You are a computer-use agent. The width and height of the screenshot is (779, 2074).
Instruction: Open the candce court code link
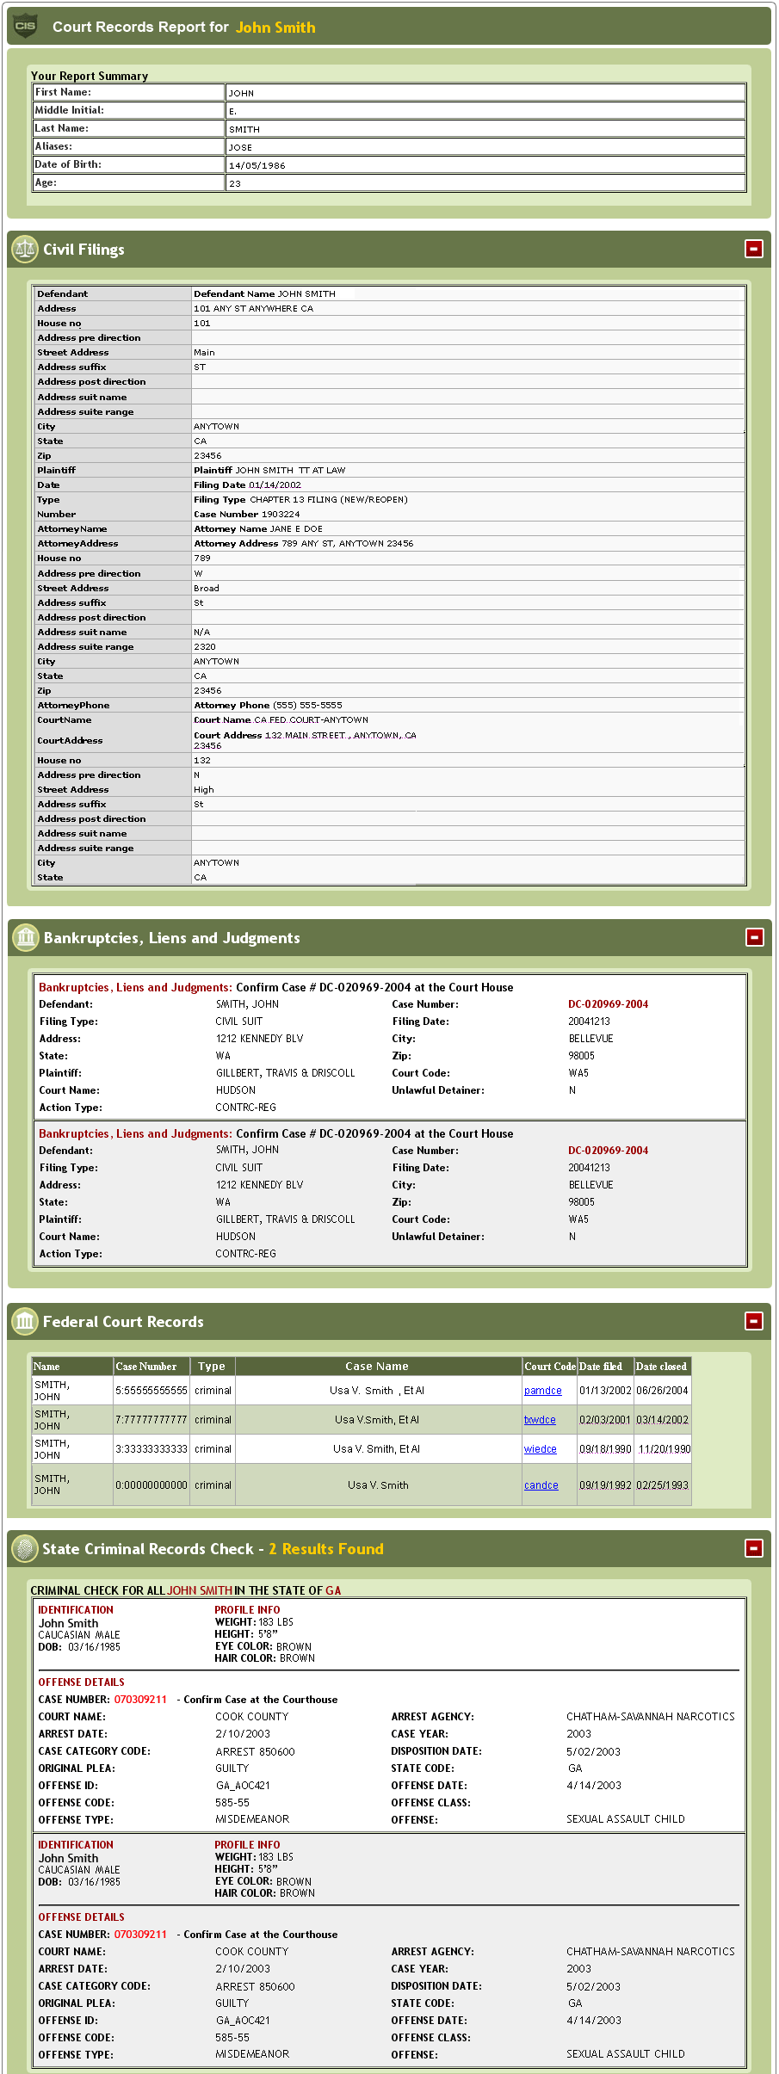coord(541,1485)
